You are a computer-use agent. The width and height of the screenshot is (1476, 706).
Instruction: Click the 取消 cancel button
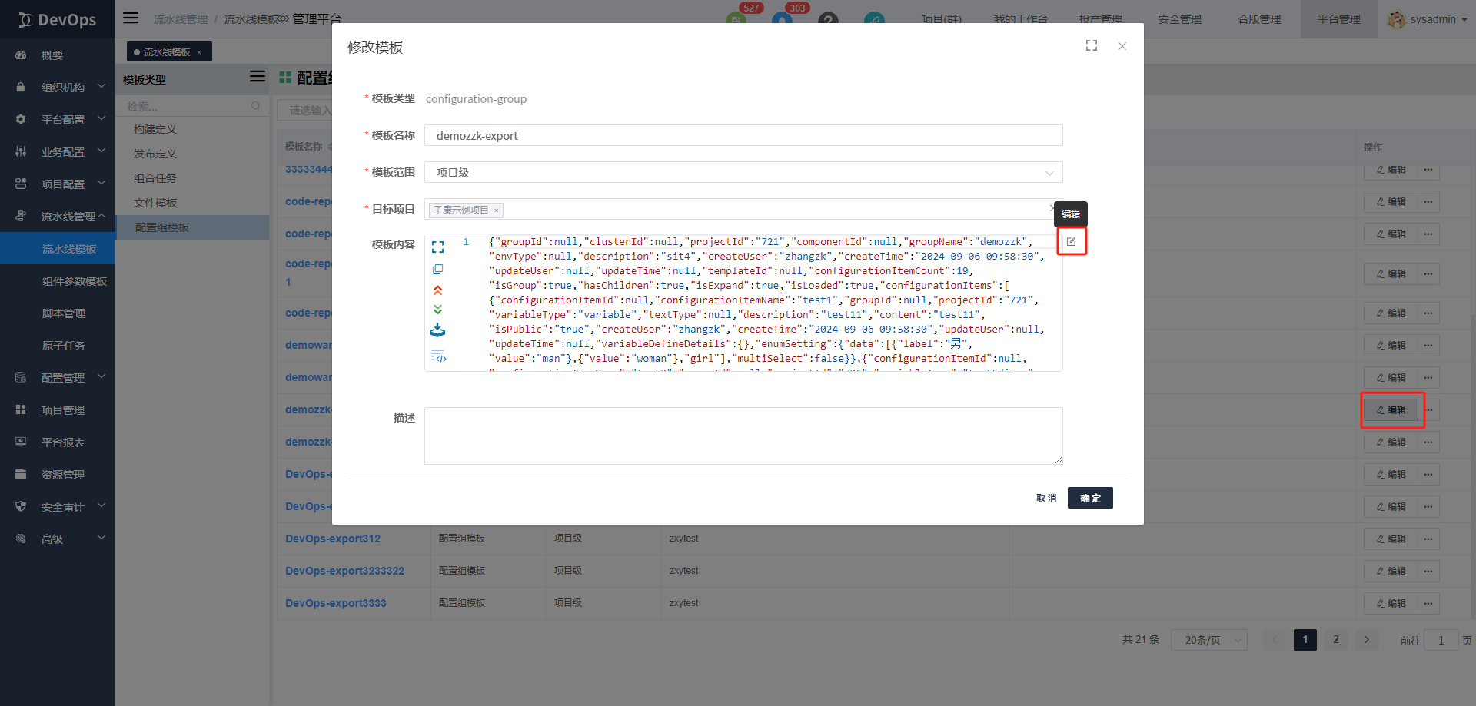point(1046,498)
